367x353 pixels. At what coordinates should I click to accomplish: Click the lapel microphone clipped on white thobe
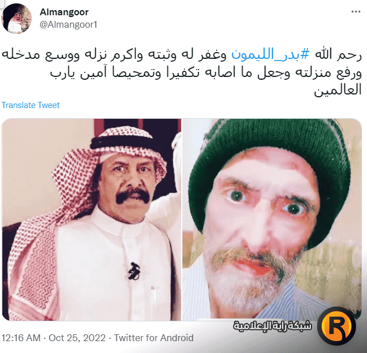pyautogui.click(x=134, y=271)
